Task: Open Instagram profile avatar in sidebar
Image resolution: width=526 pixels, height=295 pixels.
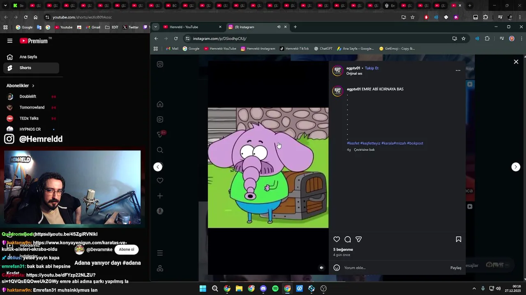Action: [x=160, y=211]
